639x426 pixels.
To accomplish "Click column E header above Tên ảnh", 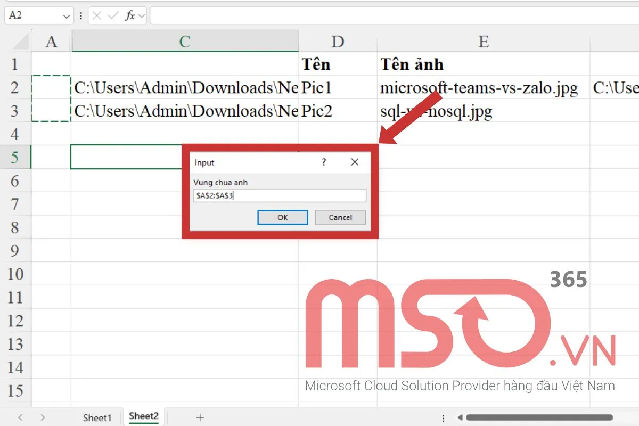I will point(482,41).
